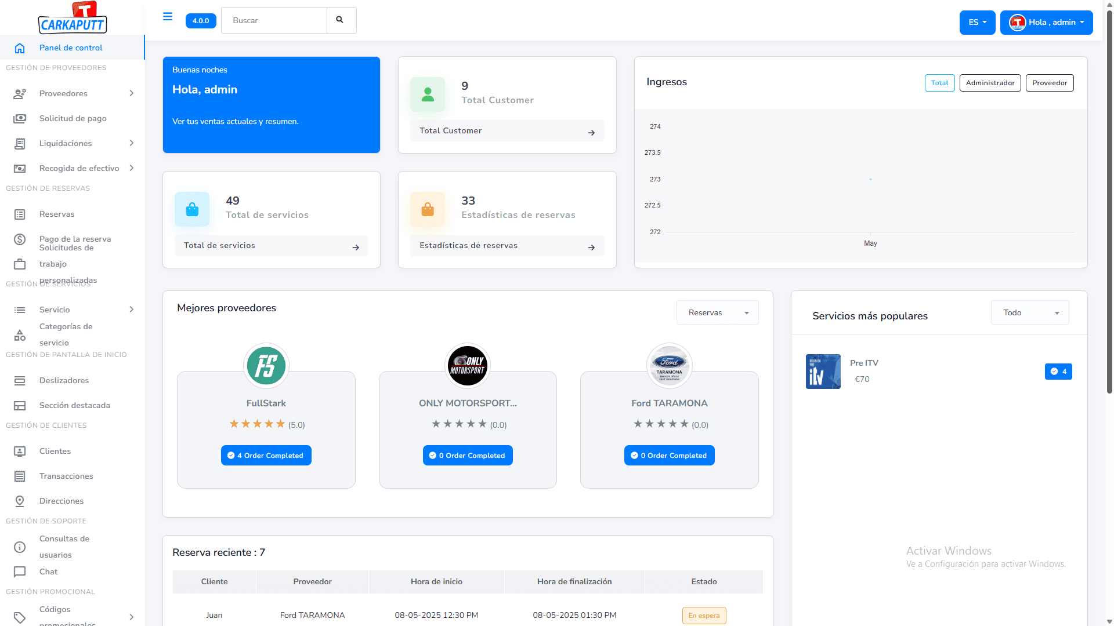Click the admin avatar icon
Viewport: 1114px width, 626px height.
[1017, 23]
